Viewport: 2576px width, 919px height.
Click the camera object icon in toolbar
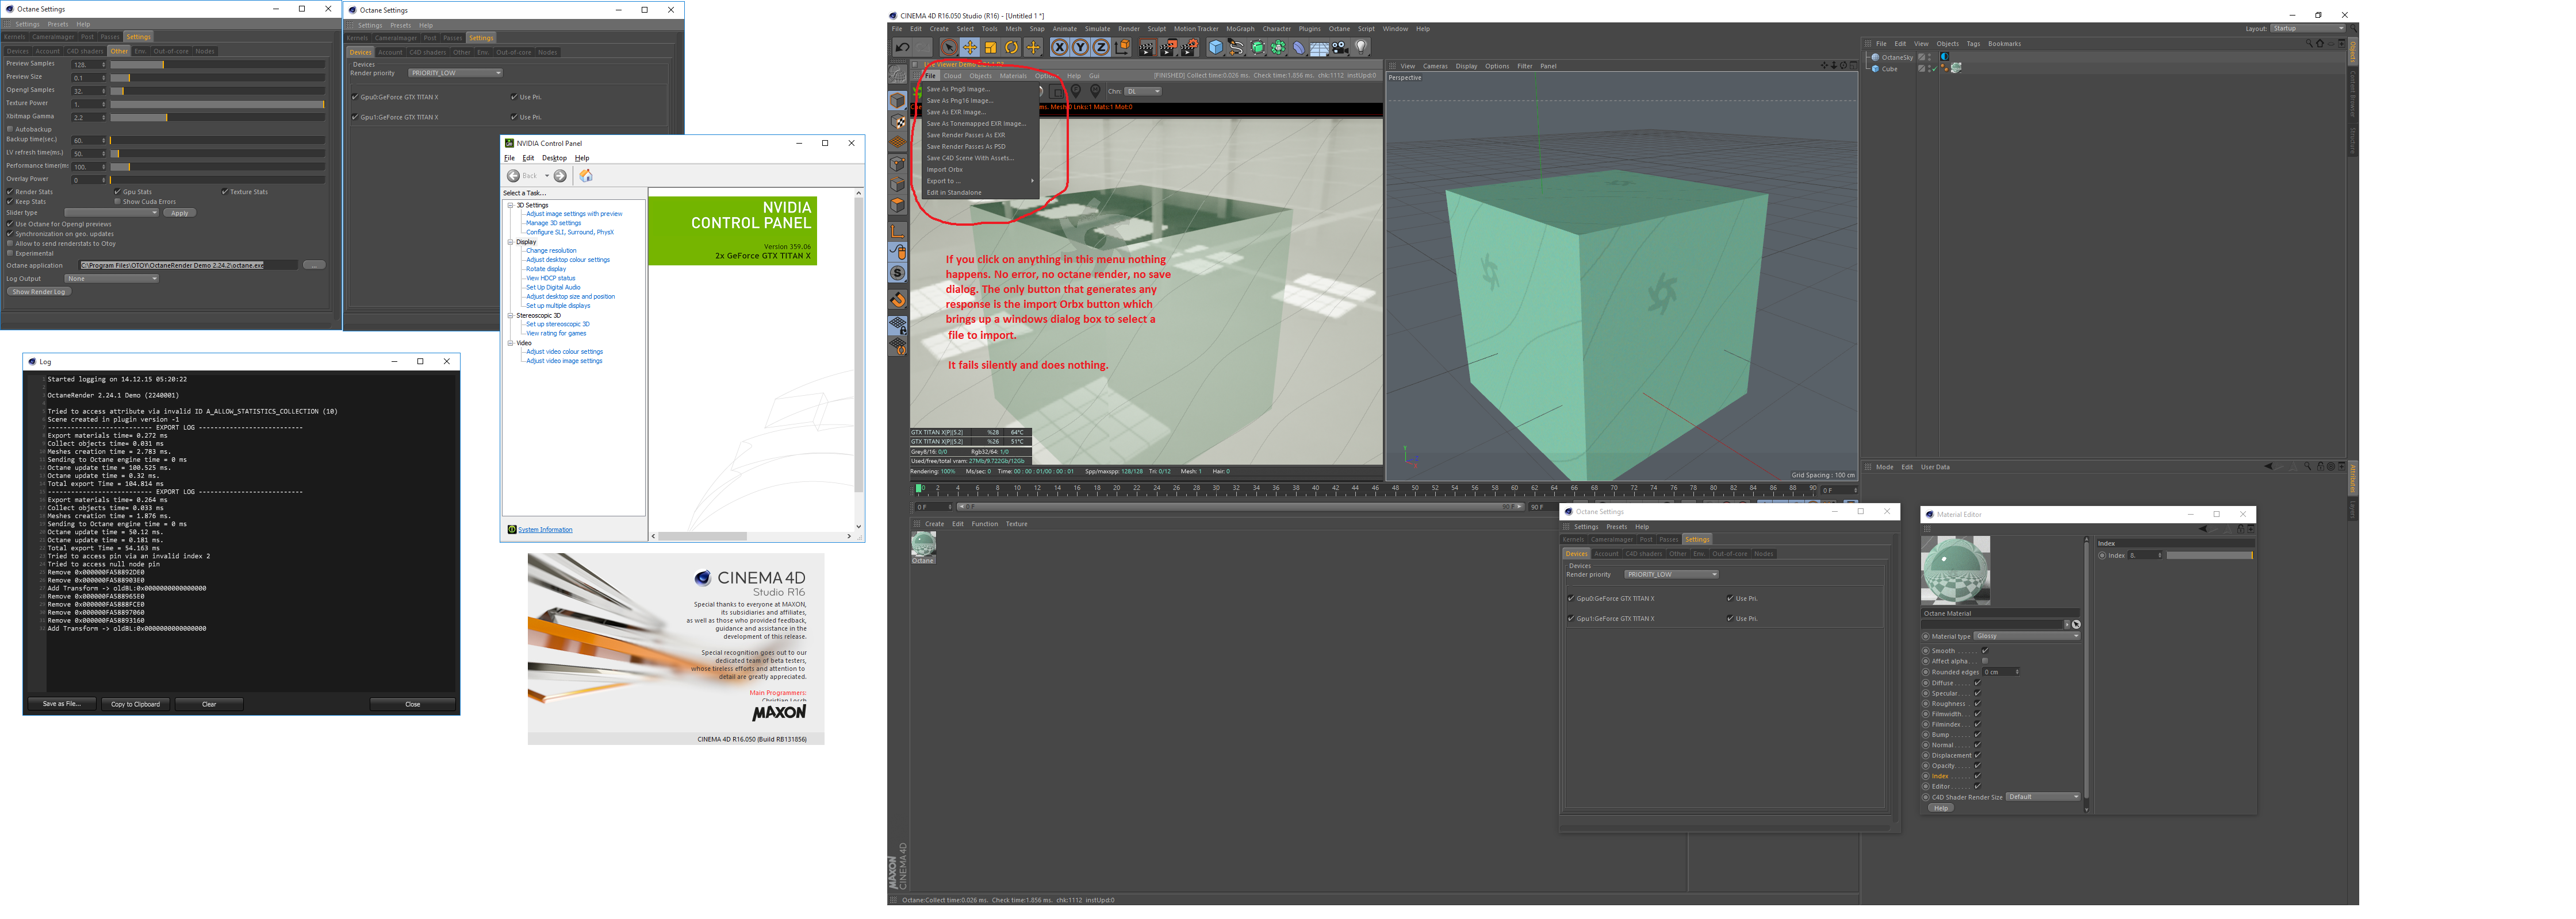click(1340, 47)
